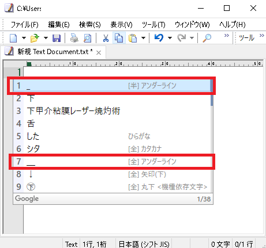Image resolution: width=266 pixels, height=248 pixels.
Task: Click the application icon in title bar
Action: [9, 8]
